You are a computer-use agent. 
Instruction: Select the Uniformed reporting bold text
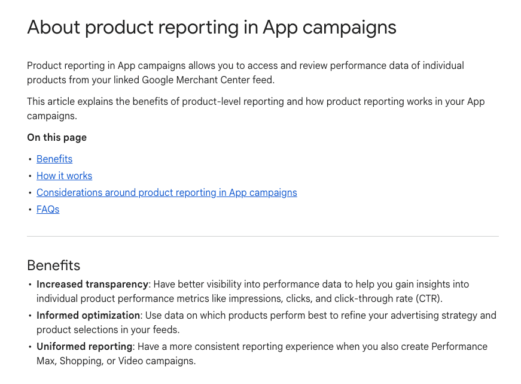click(84, 346)
